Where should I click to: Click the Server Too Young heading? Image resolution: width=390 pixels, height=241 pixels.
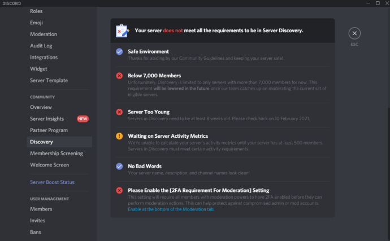(x=149, y=112)
